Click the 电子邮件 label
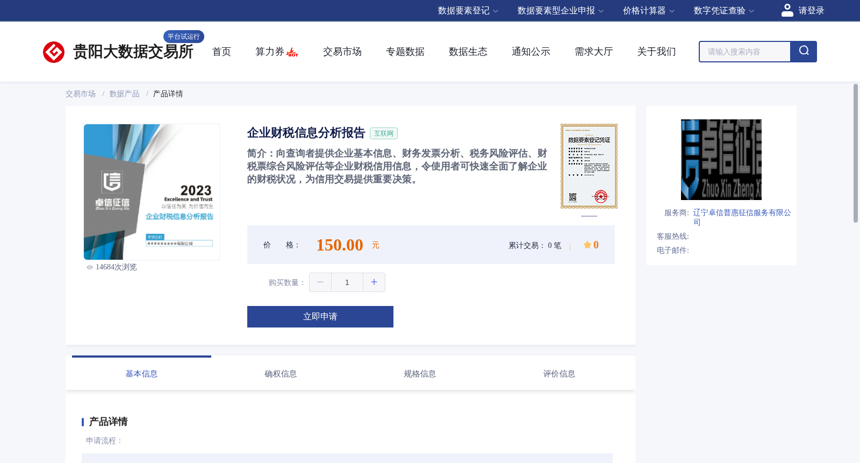This screenshot has width=860, height=463. tap(673, 251)
